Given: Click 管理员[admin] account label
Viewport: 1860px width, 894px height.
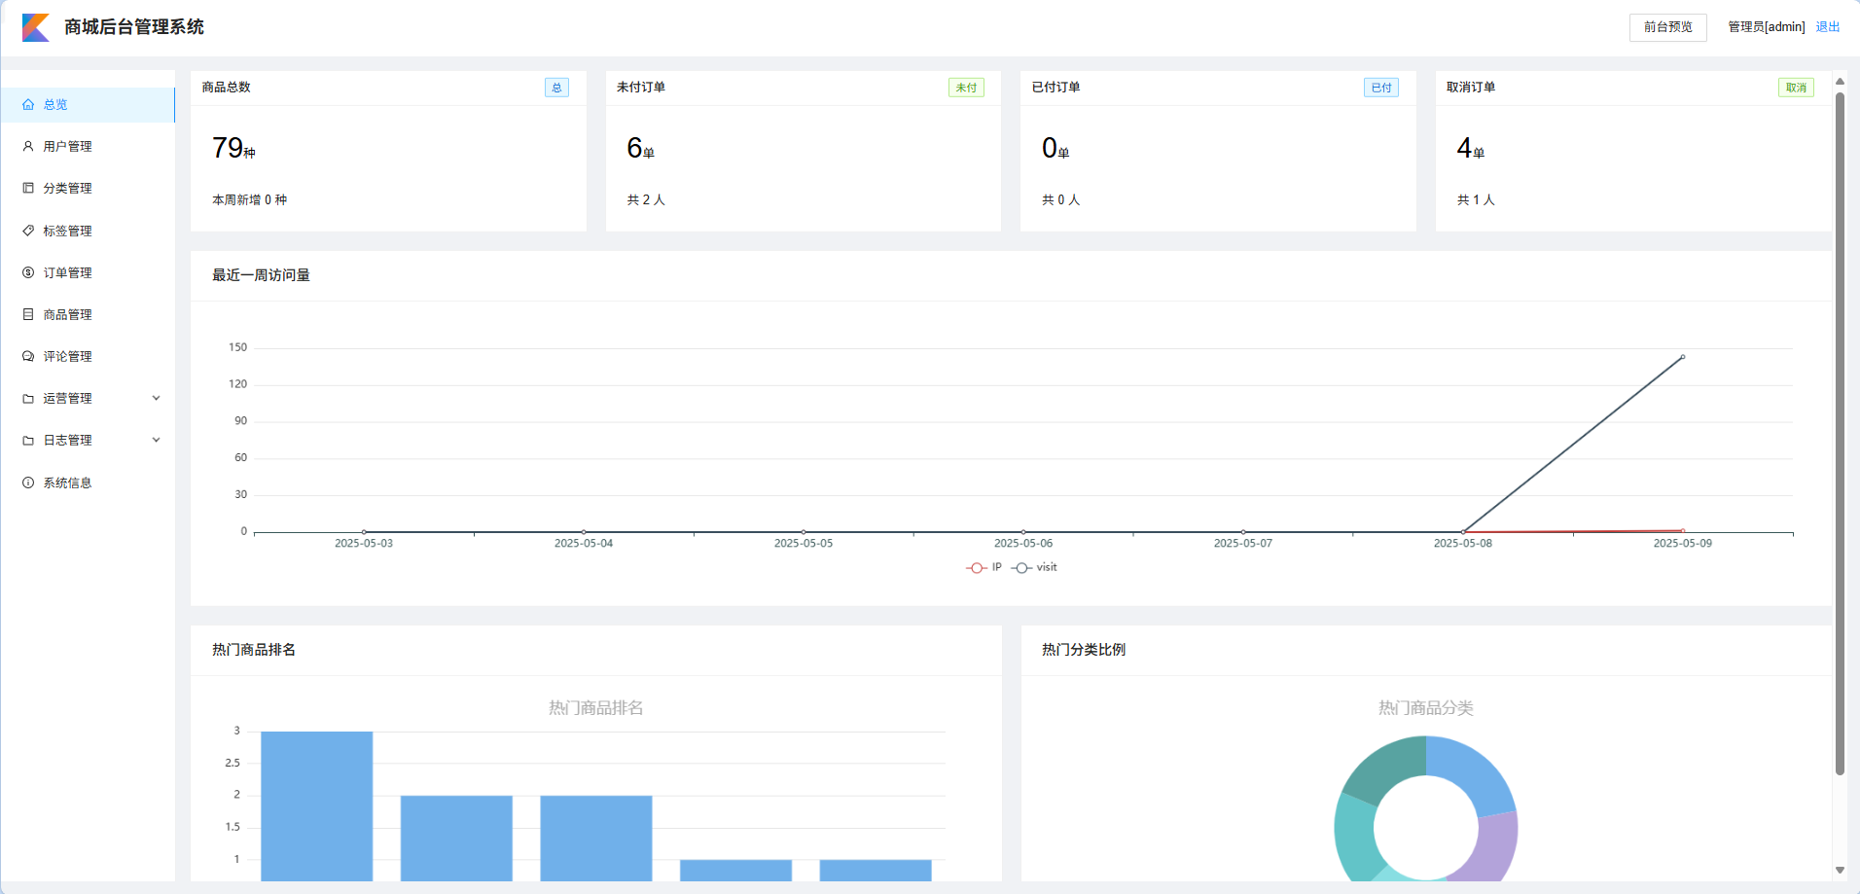Looking at the screenshot, I should click(1766, 27).
